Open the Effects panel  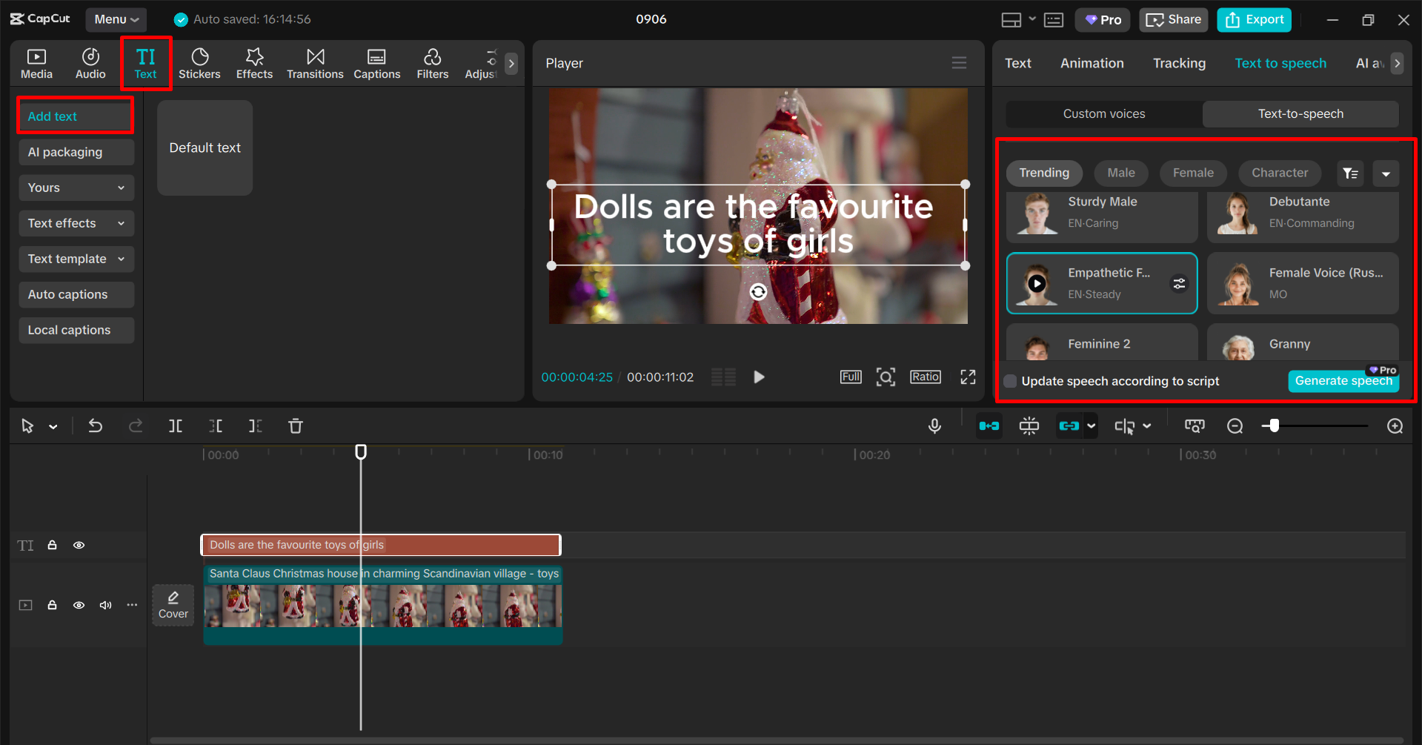click(254, 63)
